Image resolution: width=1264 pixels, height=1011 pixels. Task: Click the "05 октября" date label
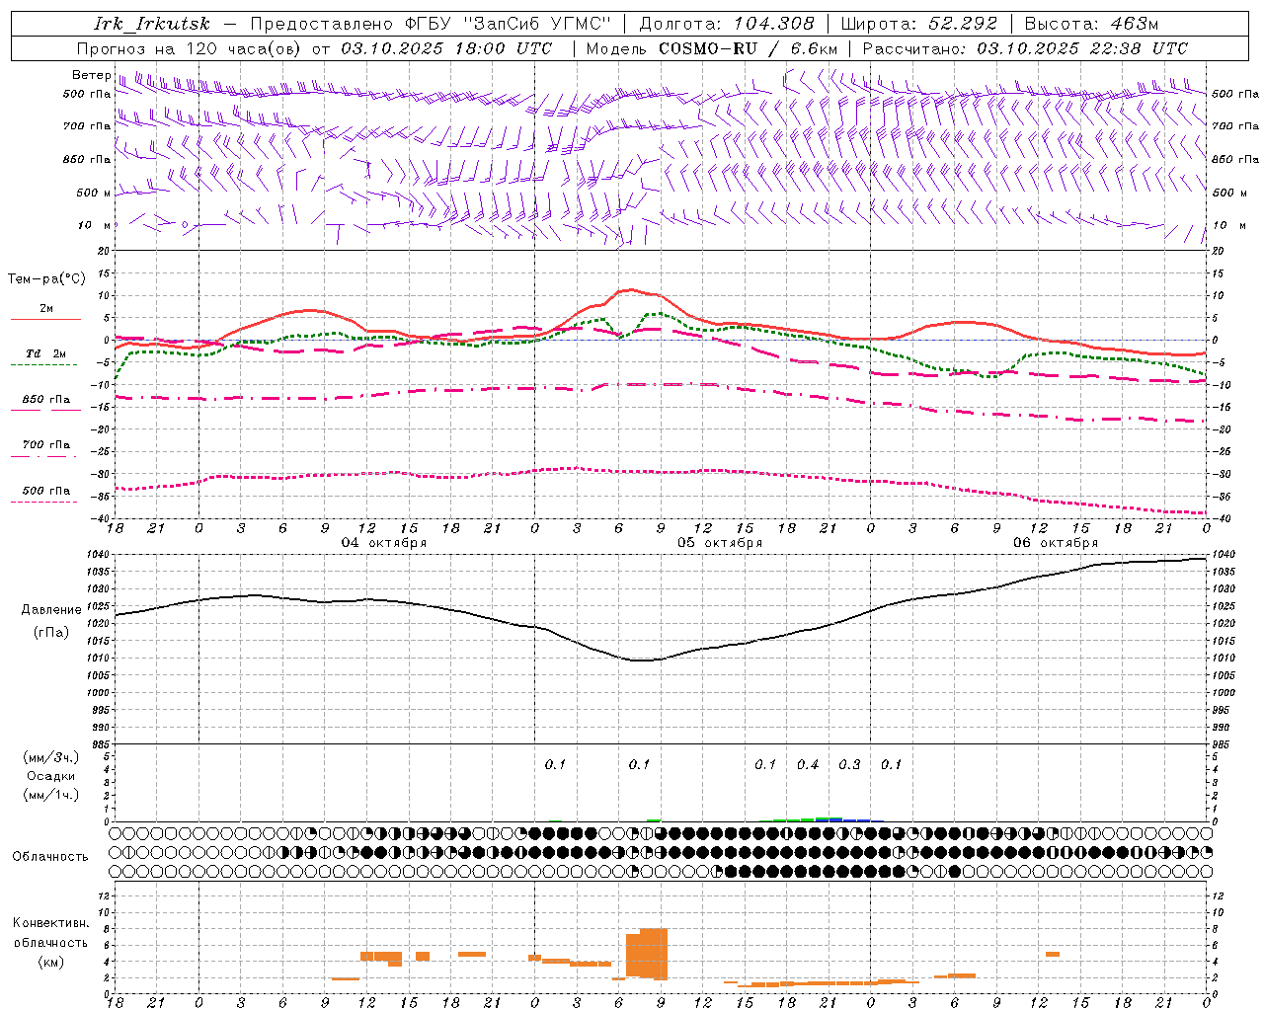pos(720,543)
